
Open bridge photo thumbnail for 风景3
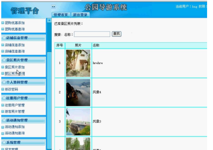pyautogui.click(x=78, y=122)
